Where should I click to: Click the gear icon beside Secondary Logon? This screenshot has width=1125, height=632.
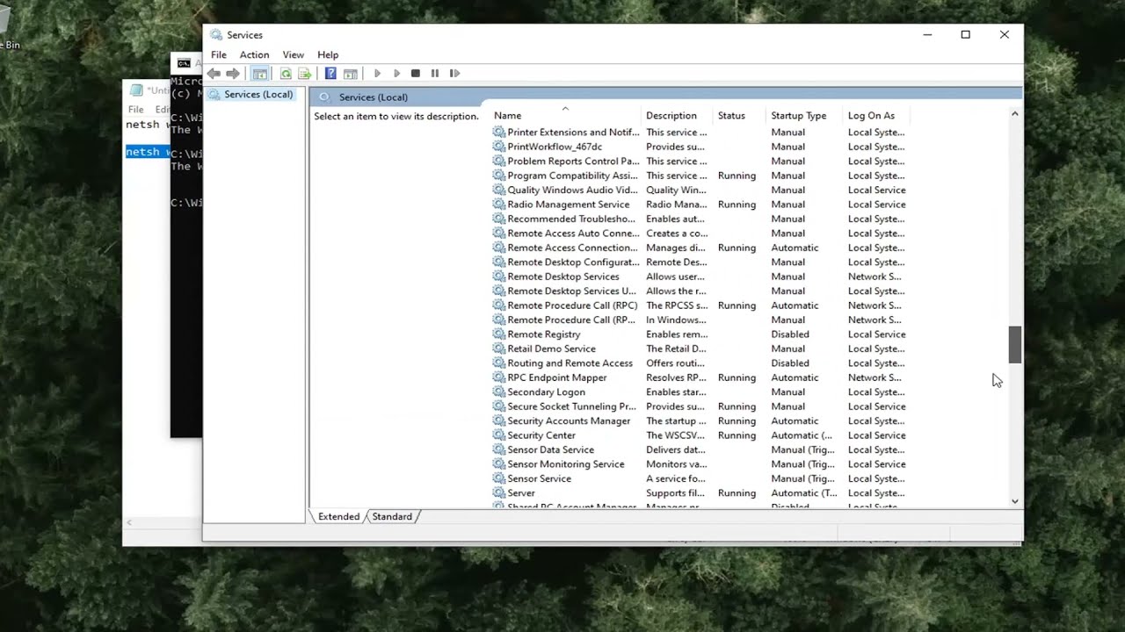pos(499,392)
